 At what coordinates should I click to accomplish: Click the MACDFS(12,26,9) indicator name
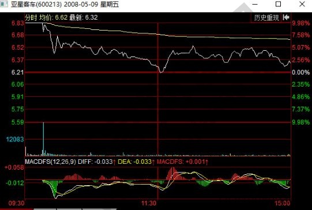coord(50,162)
